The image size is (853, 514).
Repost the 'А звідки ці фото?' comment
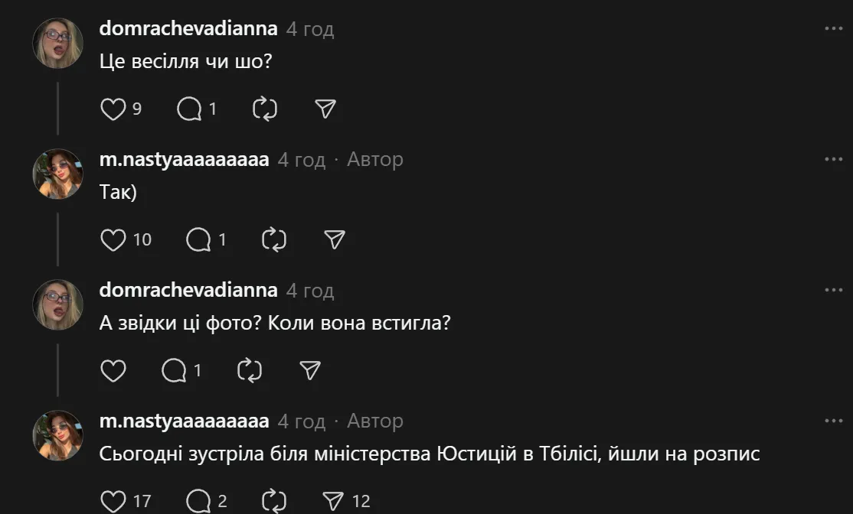[249, 371]
